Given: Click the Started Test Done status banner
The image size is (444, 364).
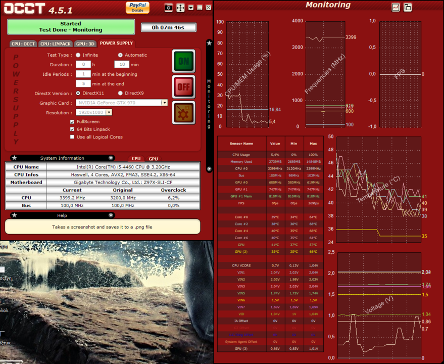Looking at the screenshot, I should [x=71, y=27].
